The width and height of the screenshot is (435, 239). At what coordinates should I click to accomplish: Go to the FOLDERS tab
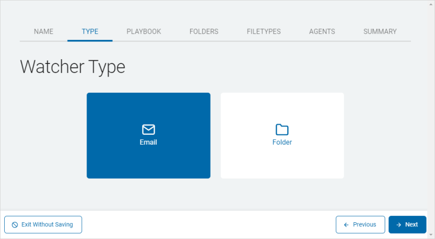click(x=204, y=31)
